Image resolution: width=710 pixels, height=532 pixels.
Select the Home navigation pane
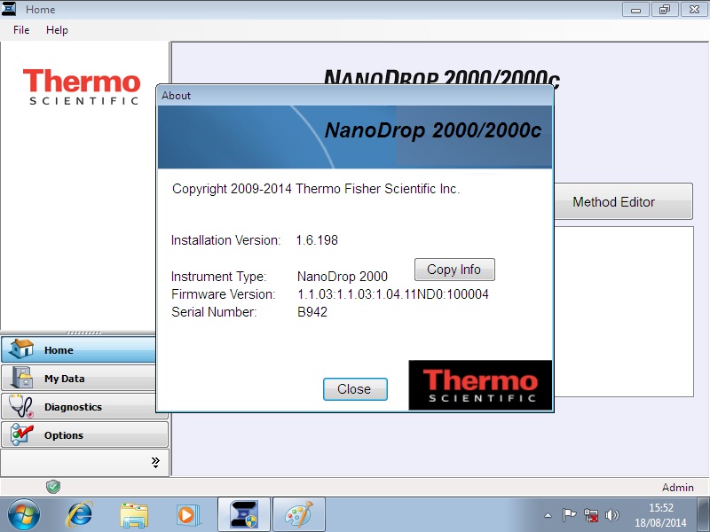click(79, 349)
